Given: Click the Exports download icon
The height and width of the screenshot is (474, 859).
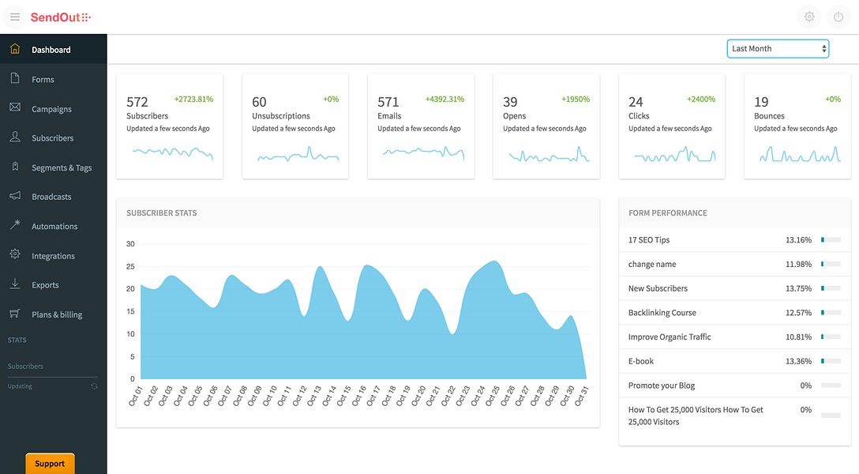Looking at the screenshot, I should click(15, 284).
